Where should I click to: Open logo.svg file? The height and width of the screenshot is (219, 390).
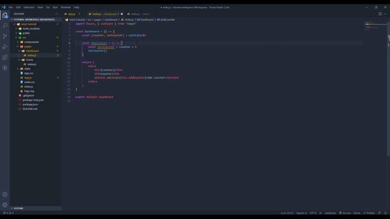tap(35, 91)
